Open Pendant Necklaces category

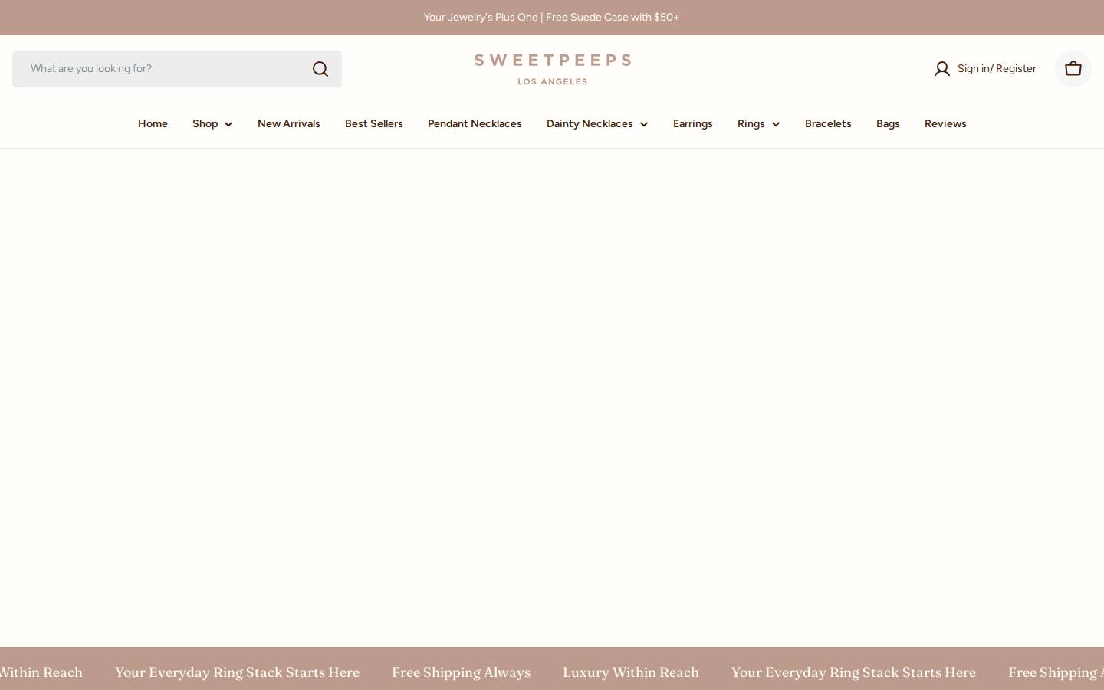(x=475, y=124)
